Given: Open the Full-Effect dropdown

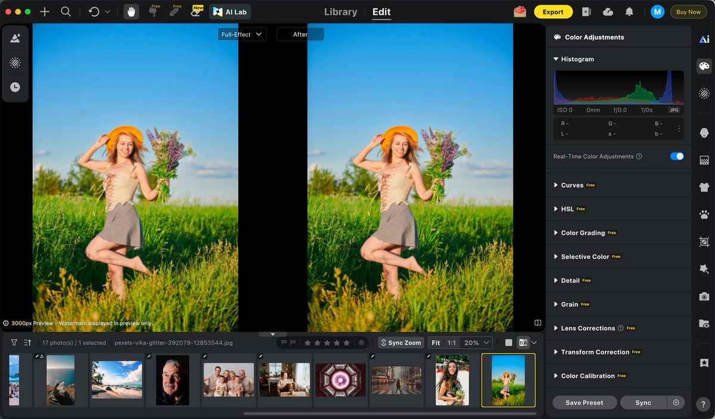Looking at the screenshot, I should (x=242, y=35).
